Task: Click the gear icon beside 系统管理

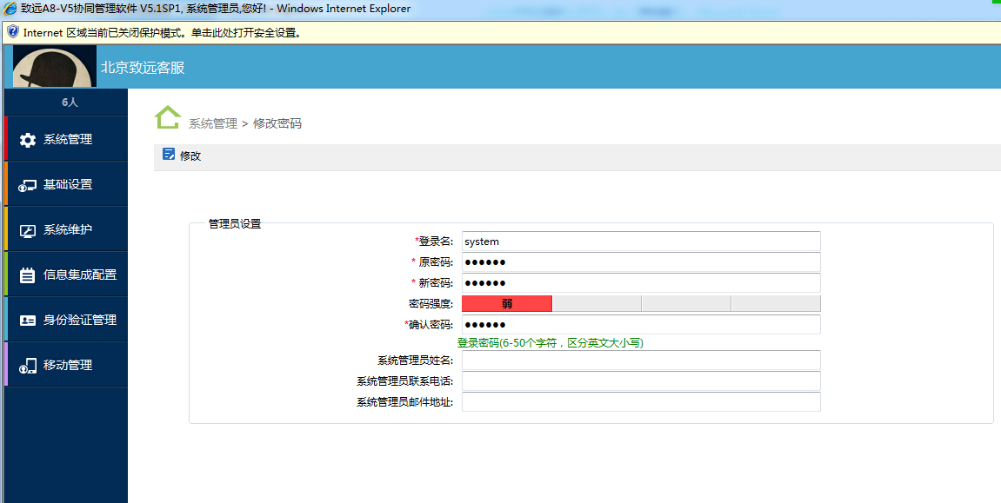Action: [x=28, y=140]
